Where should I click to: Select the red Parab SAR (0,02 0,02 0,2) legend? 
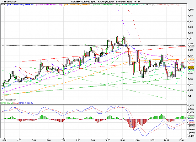click(168, 5)
